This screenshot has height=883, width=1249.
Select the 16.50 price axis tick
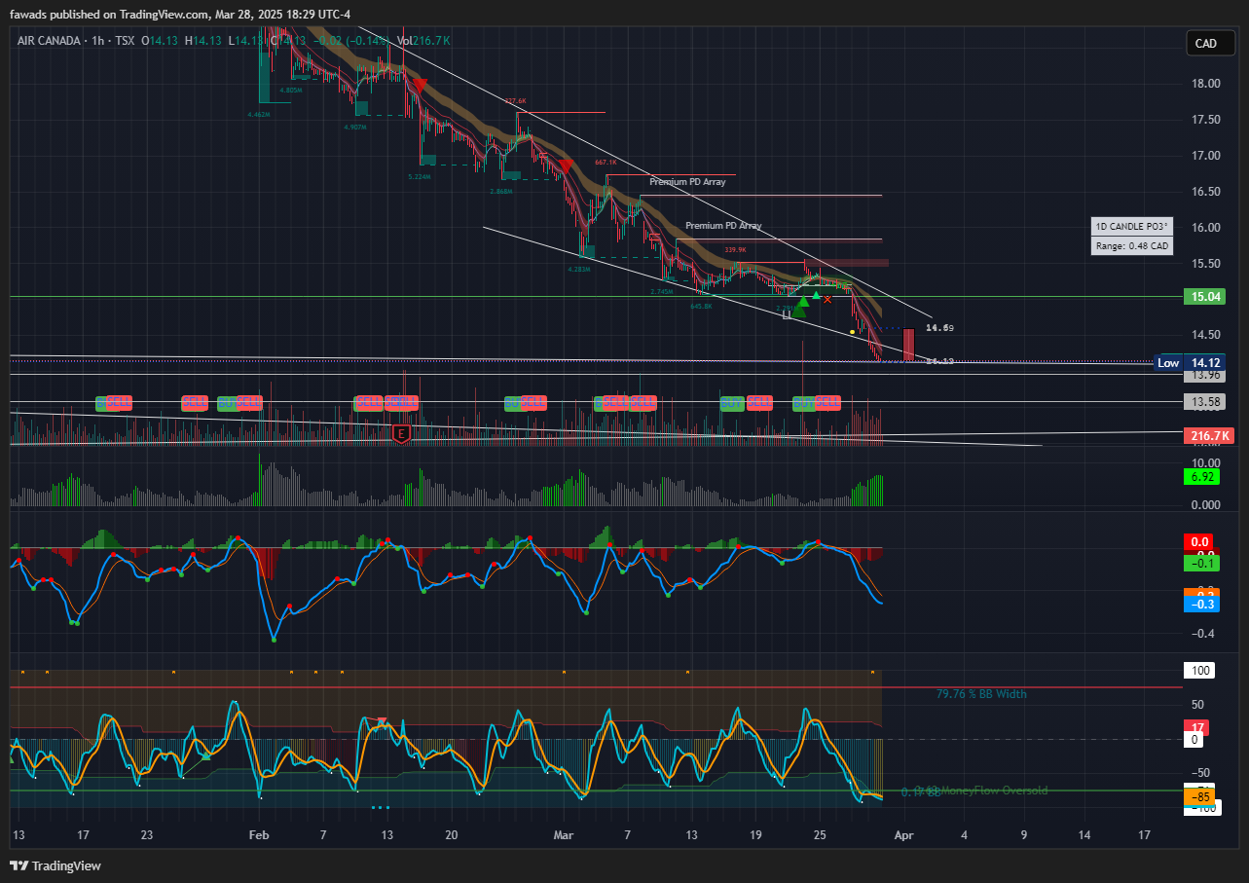pyautogui.click(x=1205, y=192)
